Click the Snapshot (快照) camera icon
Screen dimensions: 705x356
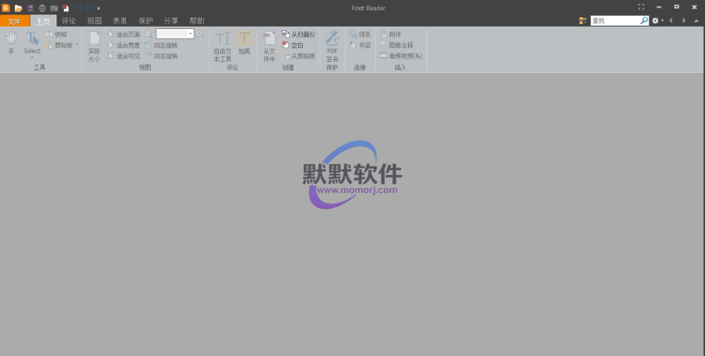[x=49, y=34]
